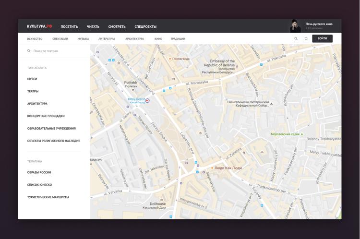This screenshot has height=239, width=360.
Task: Switch to the АРХИТЕКТУРА section in the sub-navigation
Action: point(134,39)
